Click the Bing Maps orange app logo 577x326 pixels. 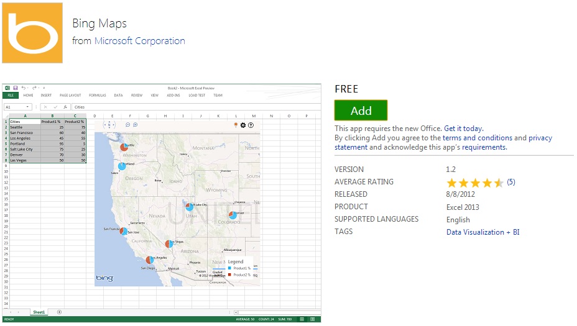tap(32, 33)
